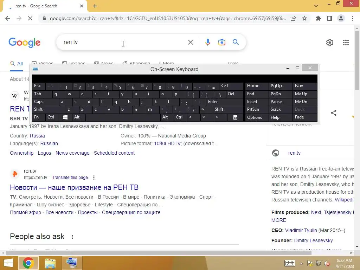Switch to ren tv Google Search tab
The image size is (360, 270).
tap(45, 6)
